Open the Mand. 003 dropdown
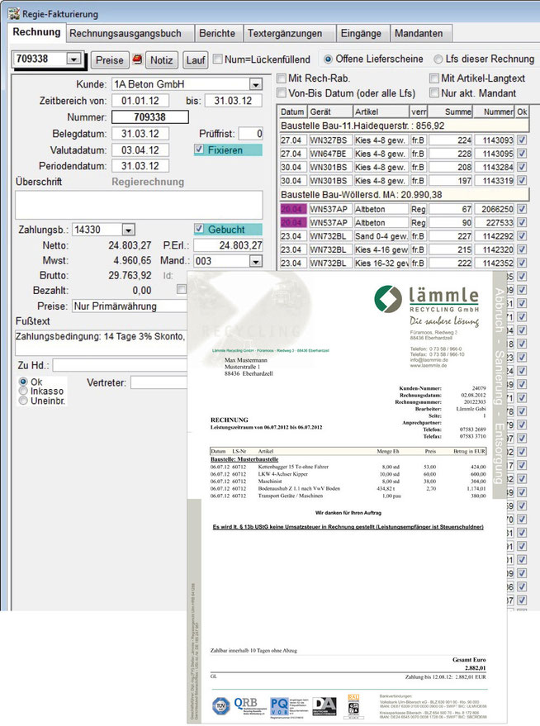 tap(255, 261)
